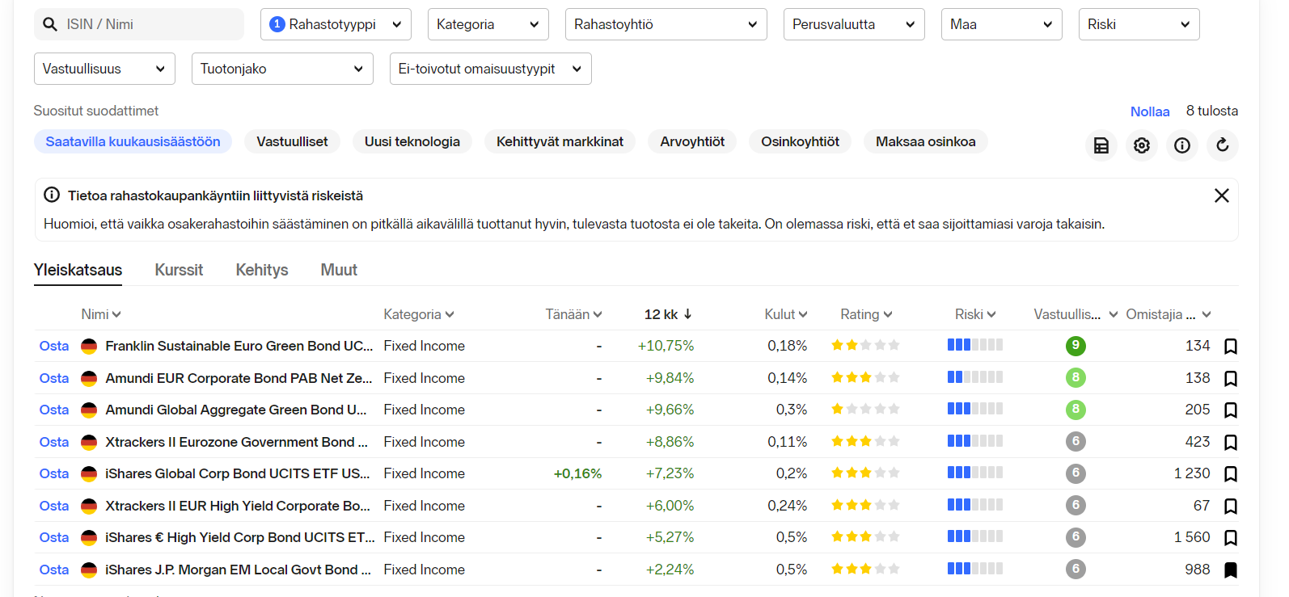1289x597 pixels.
Task: Bookmark Amundi EUR Corporate Bond PAB fund
Action: point(1231,378)
